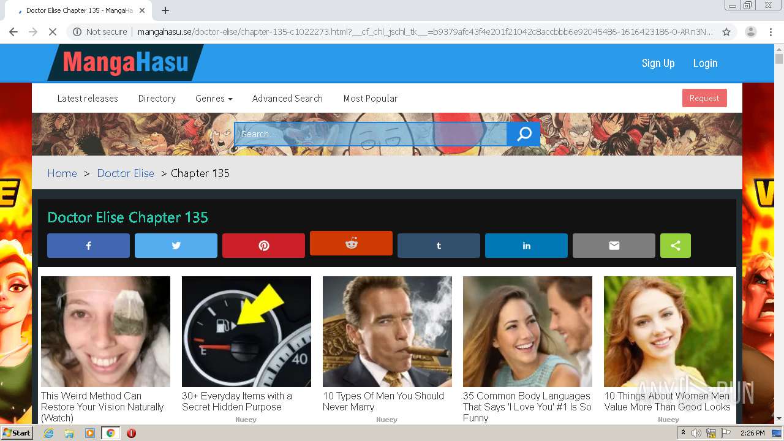Viewport: 784px width, 441px height.
Task: Open media player taskbar icon
Action: [90, 433]
